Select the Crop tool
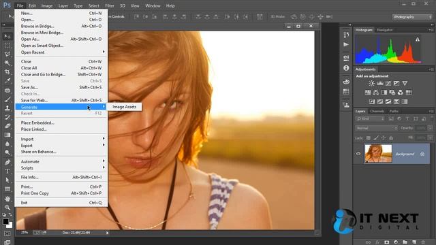The height and width of the screenshot is (245, 436). click(x=7, y=72)
